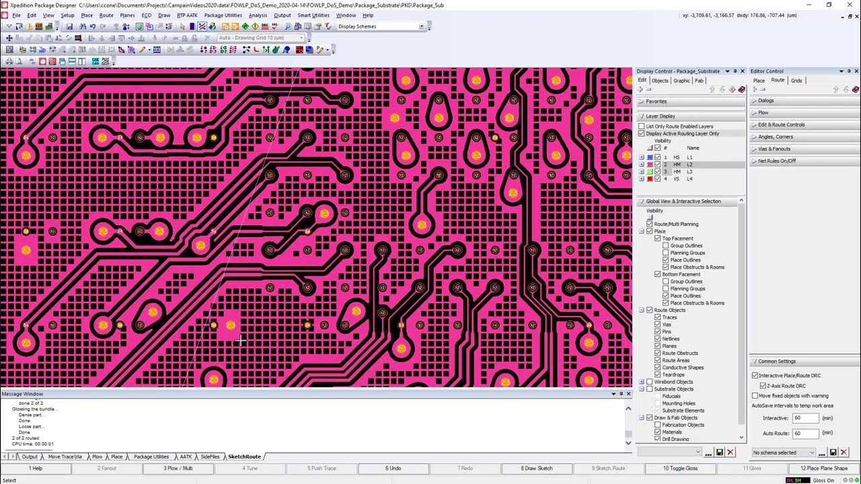
Task: Expand the L1 layer tree node
Action: pyautogui.click(x=642, y=157)
